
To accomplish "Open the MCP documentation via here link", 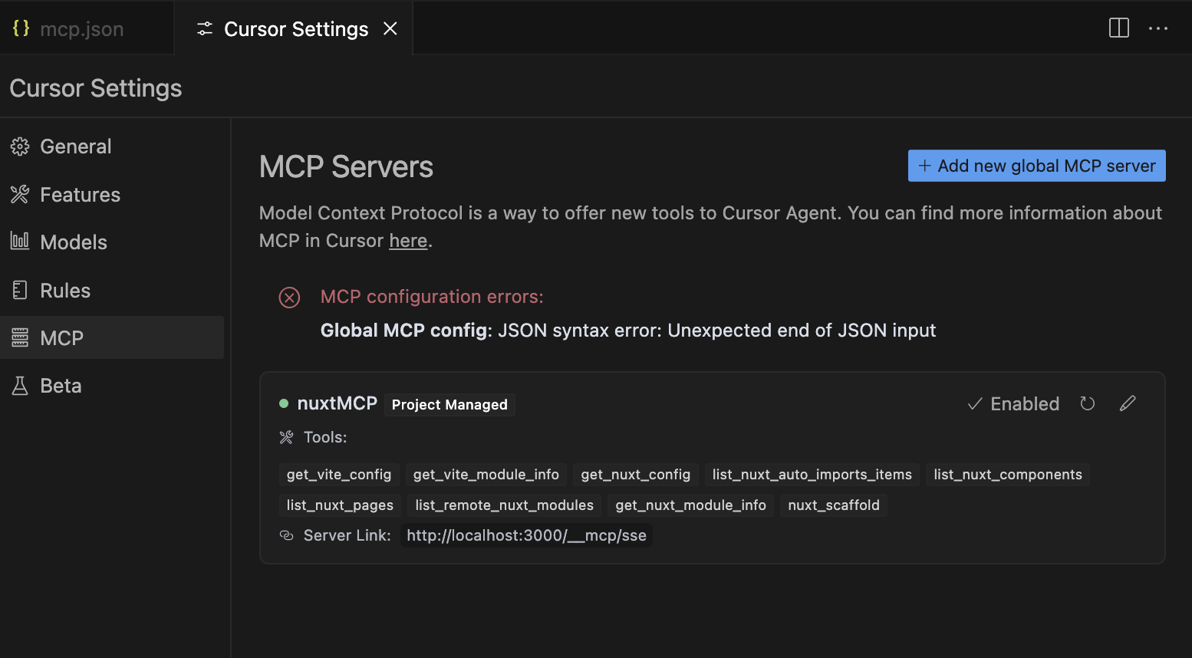I will [407, 240].
